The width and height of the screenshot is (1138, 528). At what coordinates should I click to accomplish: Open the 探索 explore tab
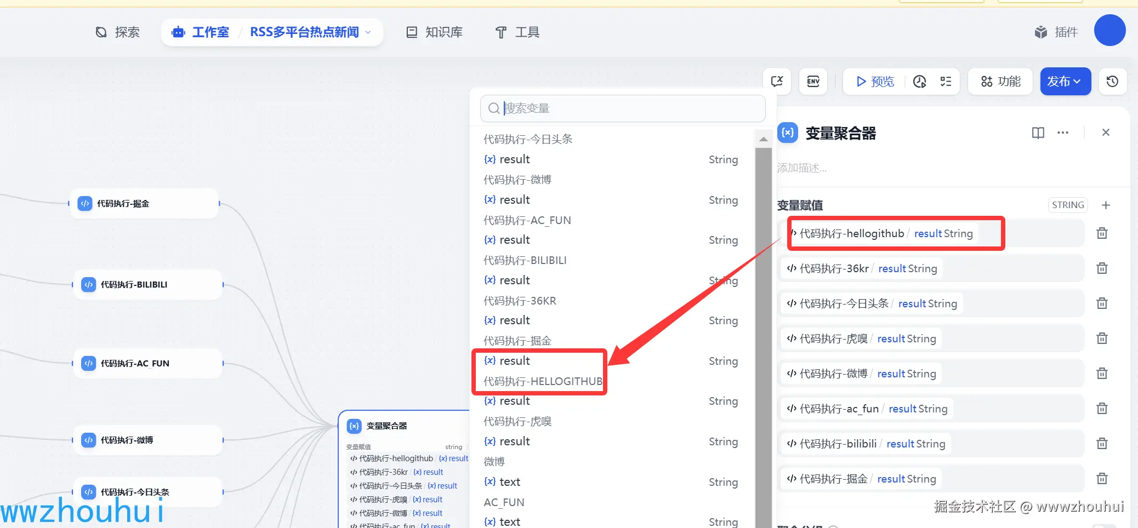pyautogui.click(x=117, y=32)
